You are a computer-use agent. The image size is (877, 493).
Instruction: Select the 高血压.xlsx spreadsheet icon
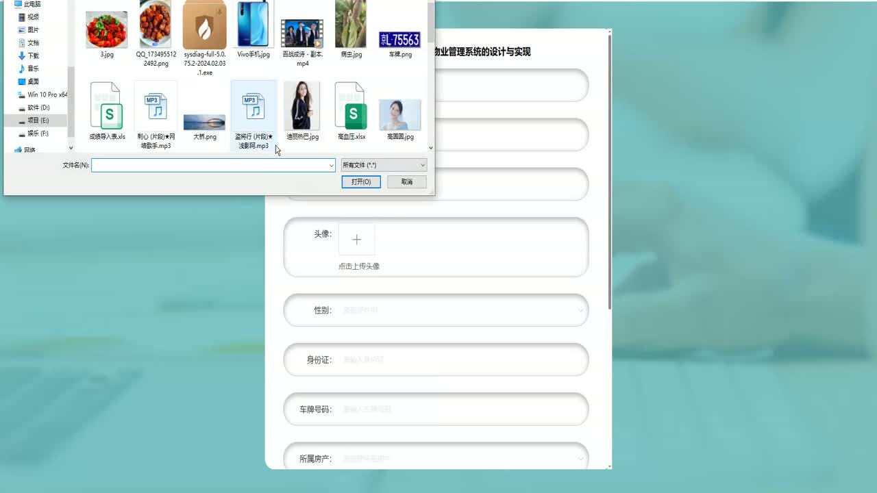coord(351,106)
